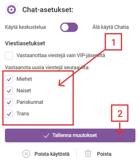Uncheck the Pariskunnat checkbox
The height and width of the screenshot is (163, 140).
[9, 102]
